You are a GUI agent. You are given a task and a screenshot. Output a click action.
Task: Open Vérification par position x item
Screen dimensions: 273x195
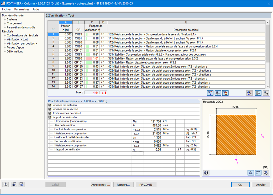[x=22, y=43]
